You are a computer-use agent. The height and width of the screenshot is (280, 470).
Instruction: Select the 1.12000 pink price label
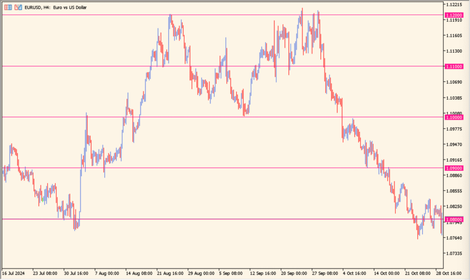pos(453,15)
